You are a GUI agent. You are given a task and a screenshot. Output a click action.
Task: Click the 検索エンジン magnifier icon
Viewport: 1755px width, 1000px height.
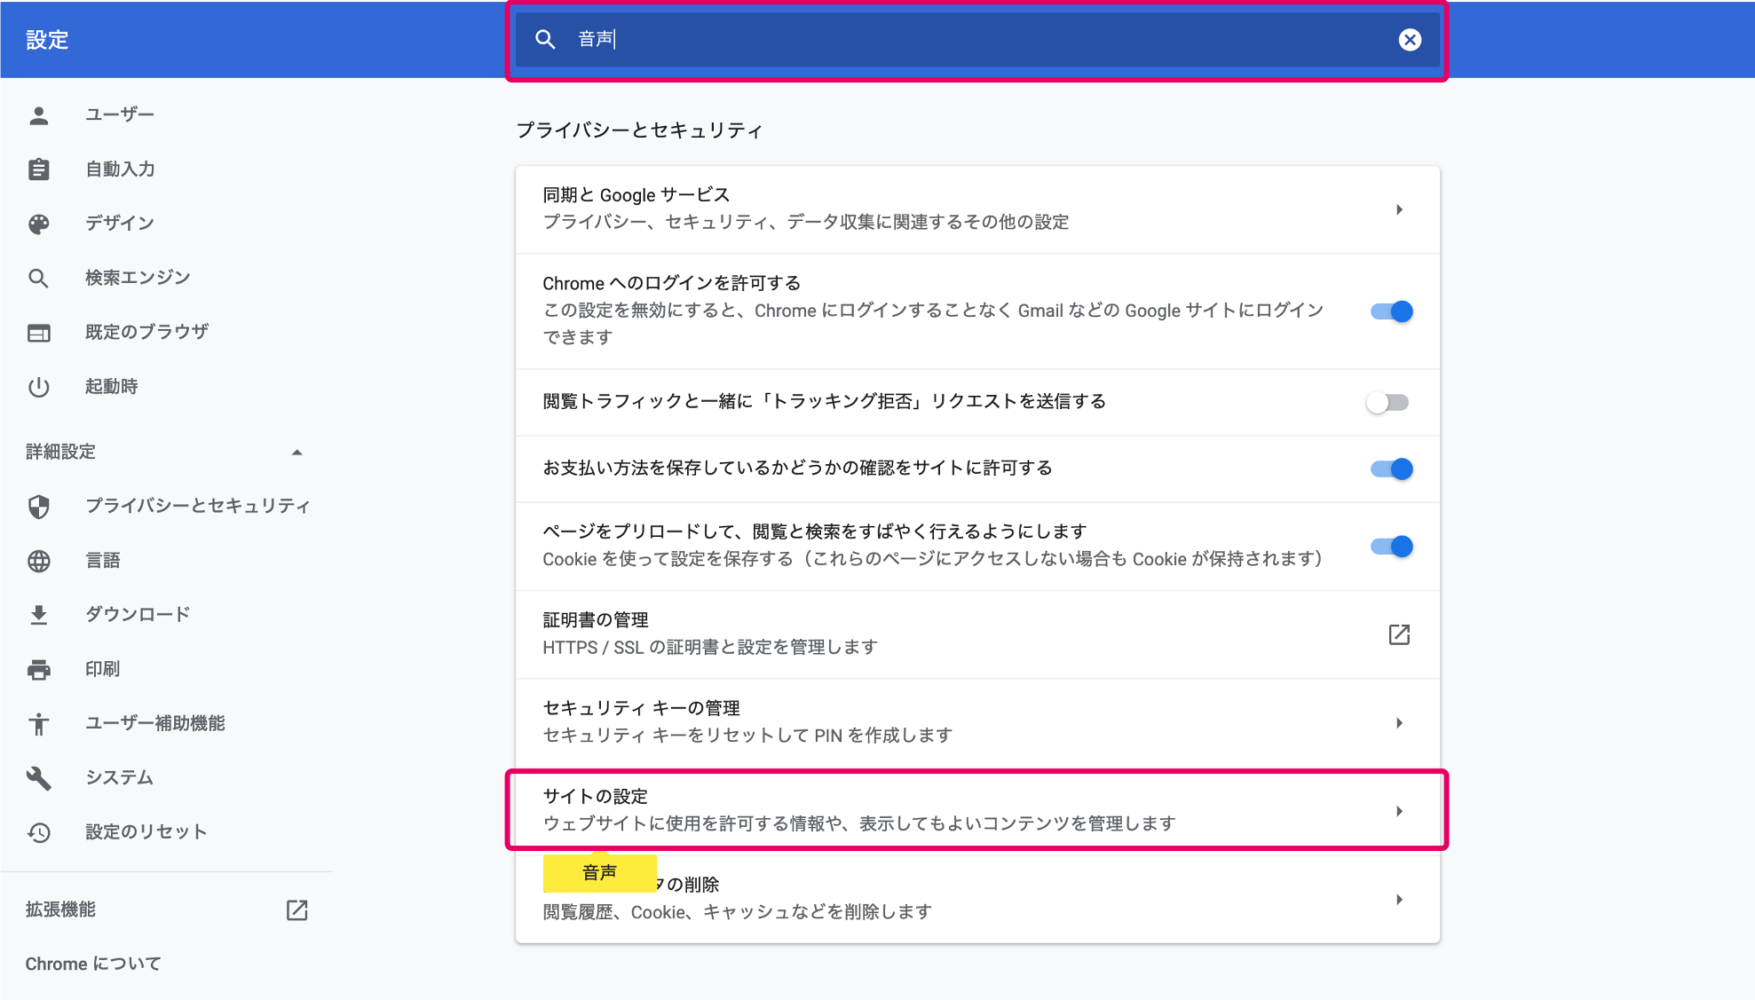(38, 279)
